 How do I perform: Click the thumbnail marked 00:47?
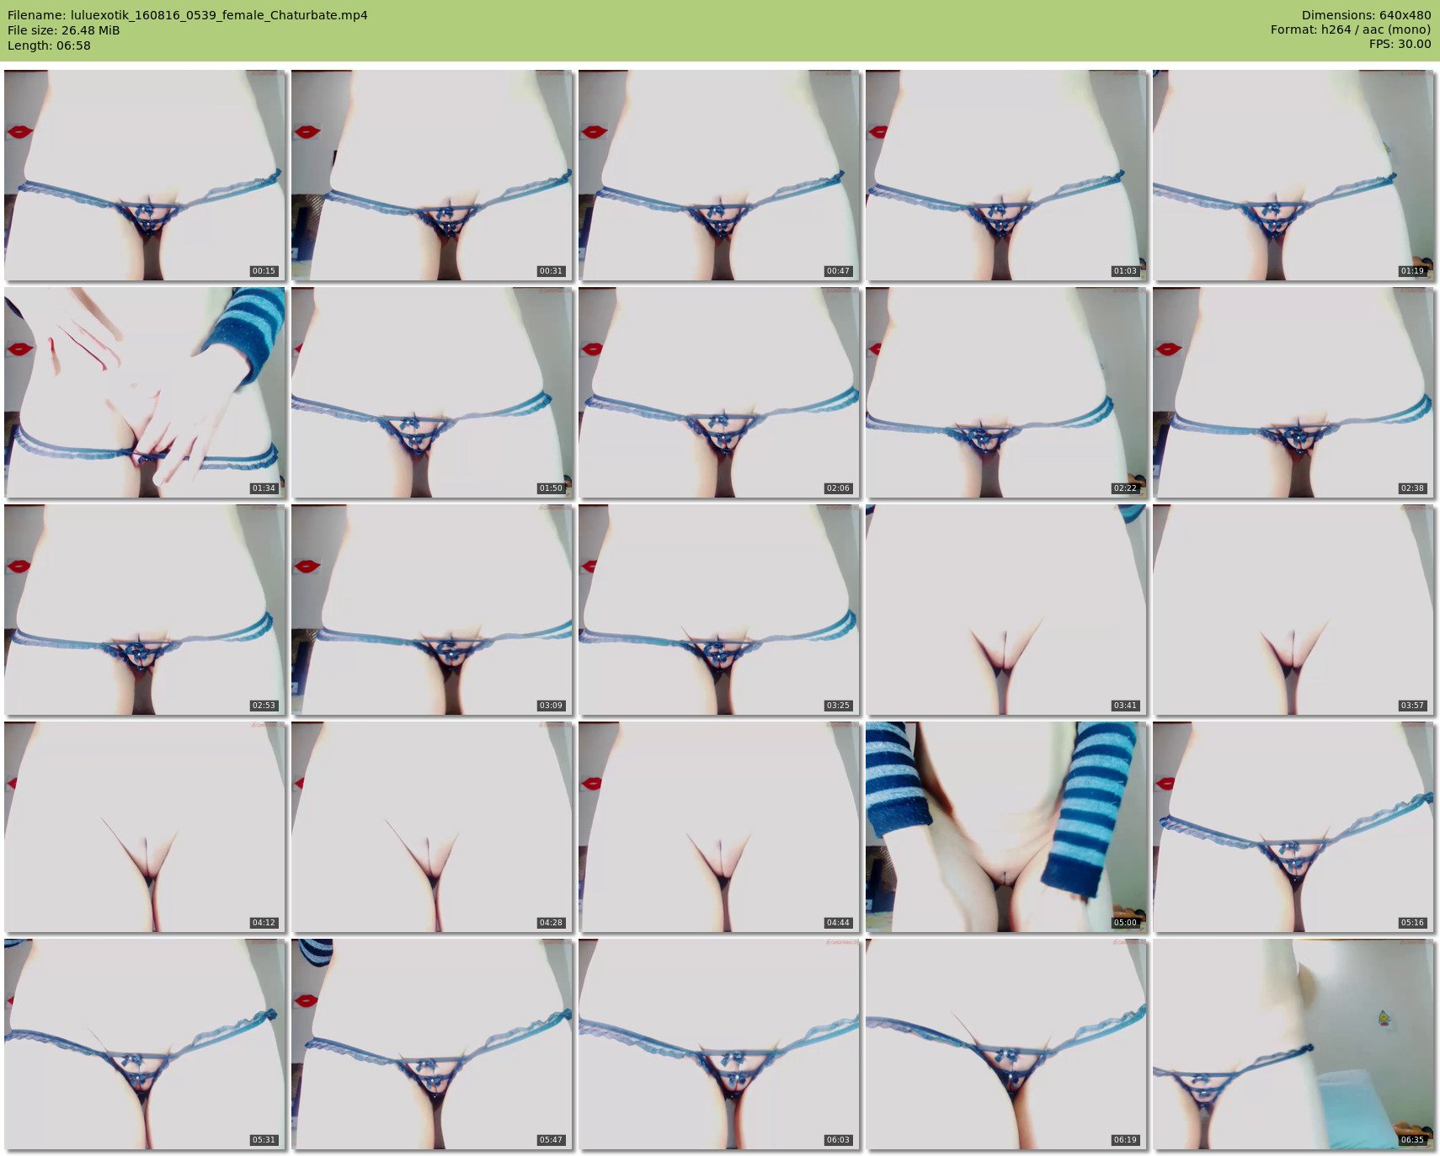pos(719,175)
